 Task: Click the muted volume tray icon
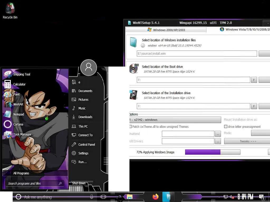232,197
